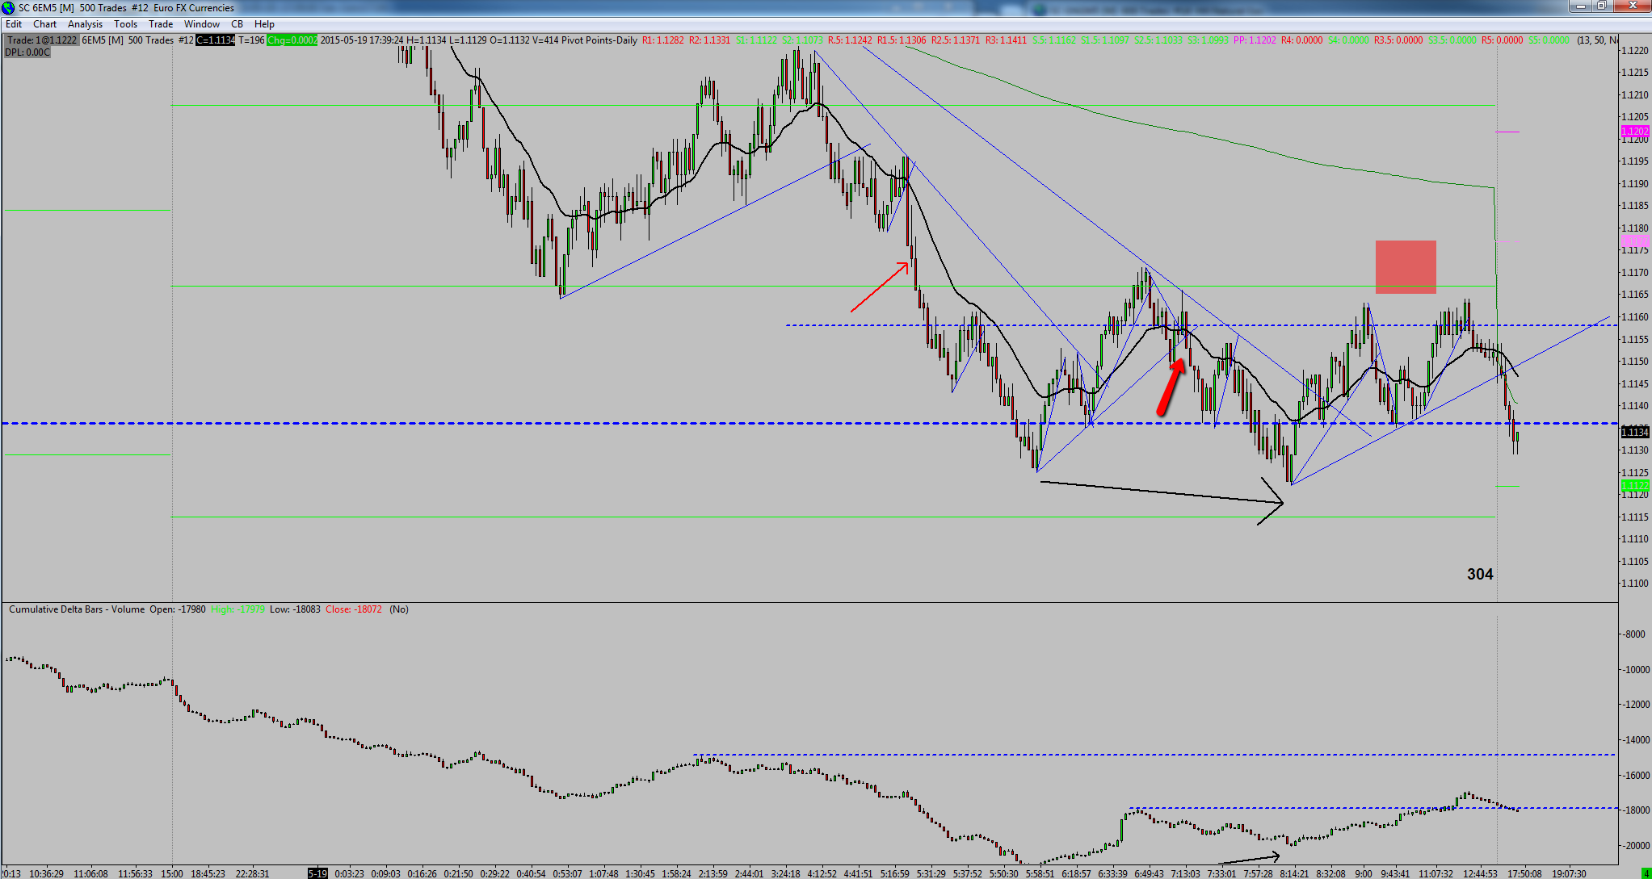The height and width of the screenshot is (879, 1652).
Task: Click the 1.1100 price scale label
Action: [1635, 583]
